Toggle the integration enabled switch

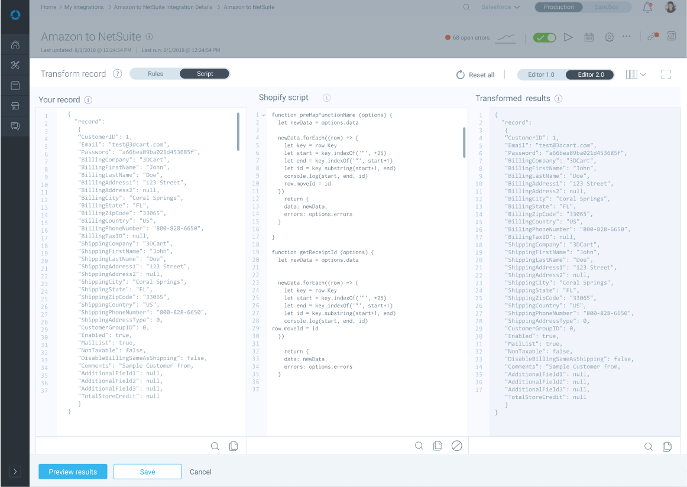(x=545, y=37)
